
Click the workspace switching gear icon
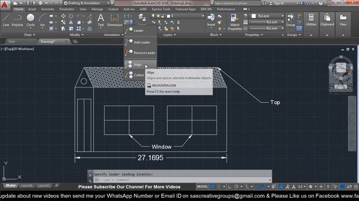pyautogui.click(x=310, y=186)
